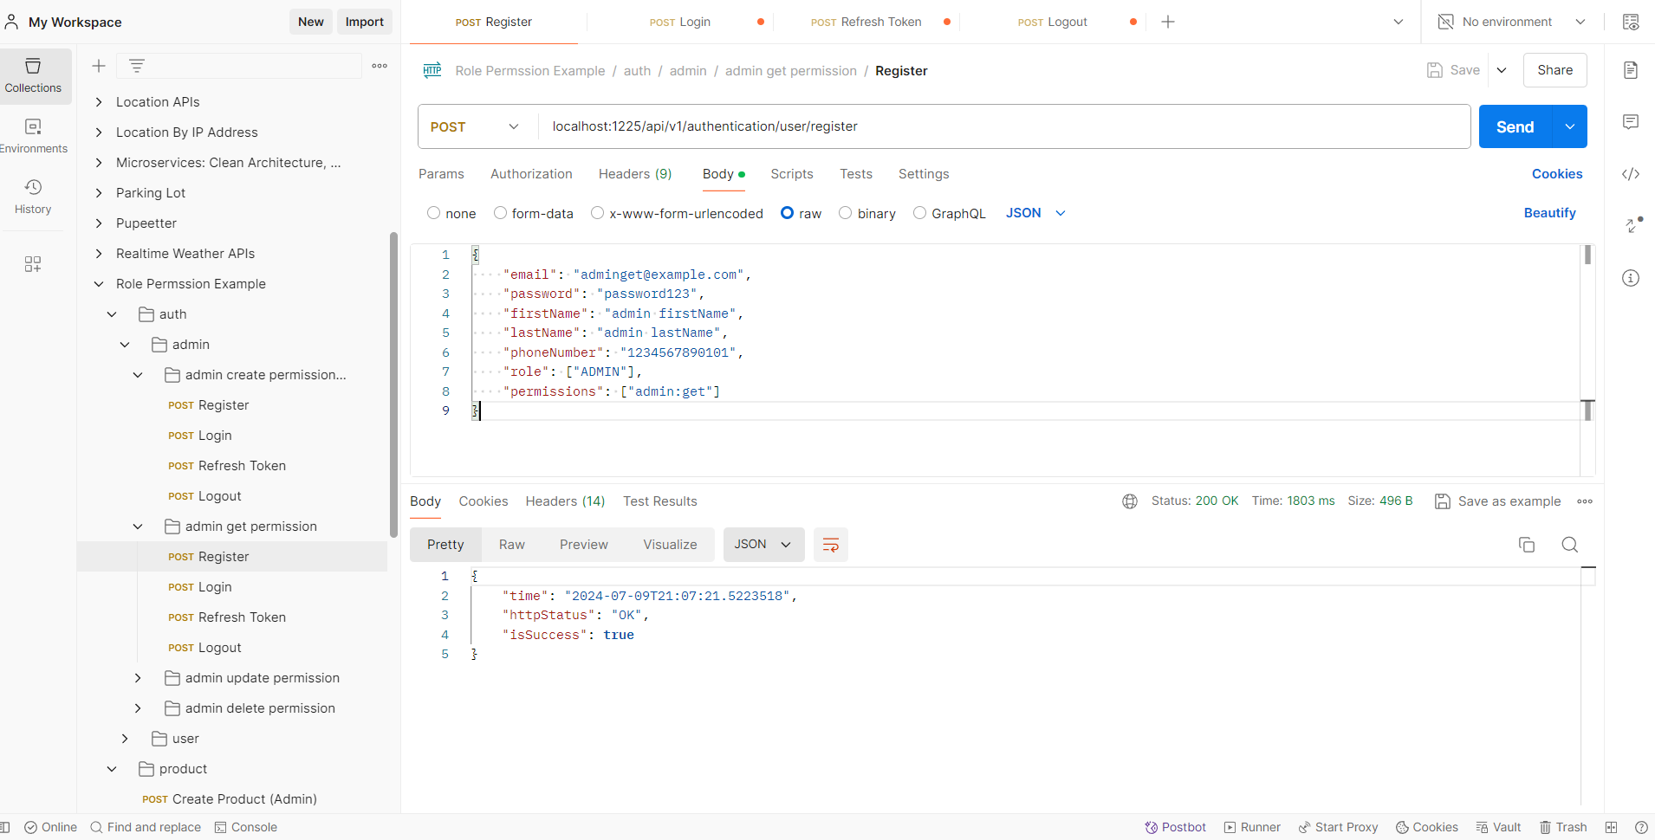
Task: Open the Code snippet icon
Action: (1631, 174)
